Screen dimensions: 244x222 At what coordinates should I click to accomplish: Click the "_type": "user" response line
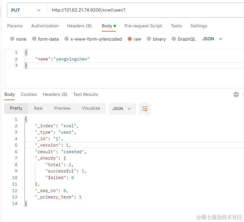pos(56,132)
